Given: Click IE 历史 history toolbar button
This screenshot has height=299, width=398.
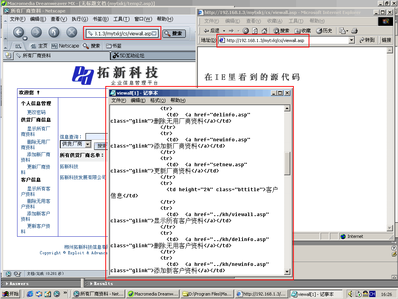Looking at the screenshot, I should coord(324,31).
